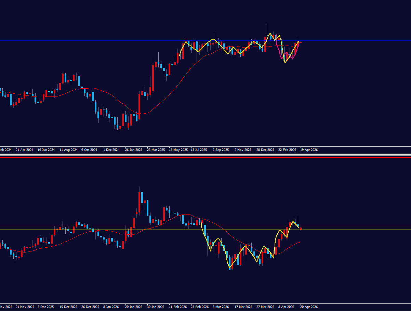Viewport: 411px width, 311px height.
Task: Click the '11 Aug 2024' date label
Action: click(68, 150)
